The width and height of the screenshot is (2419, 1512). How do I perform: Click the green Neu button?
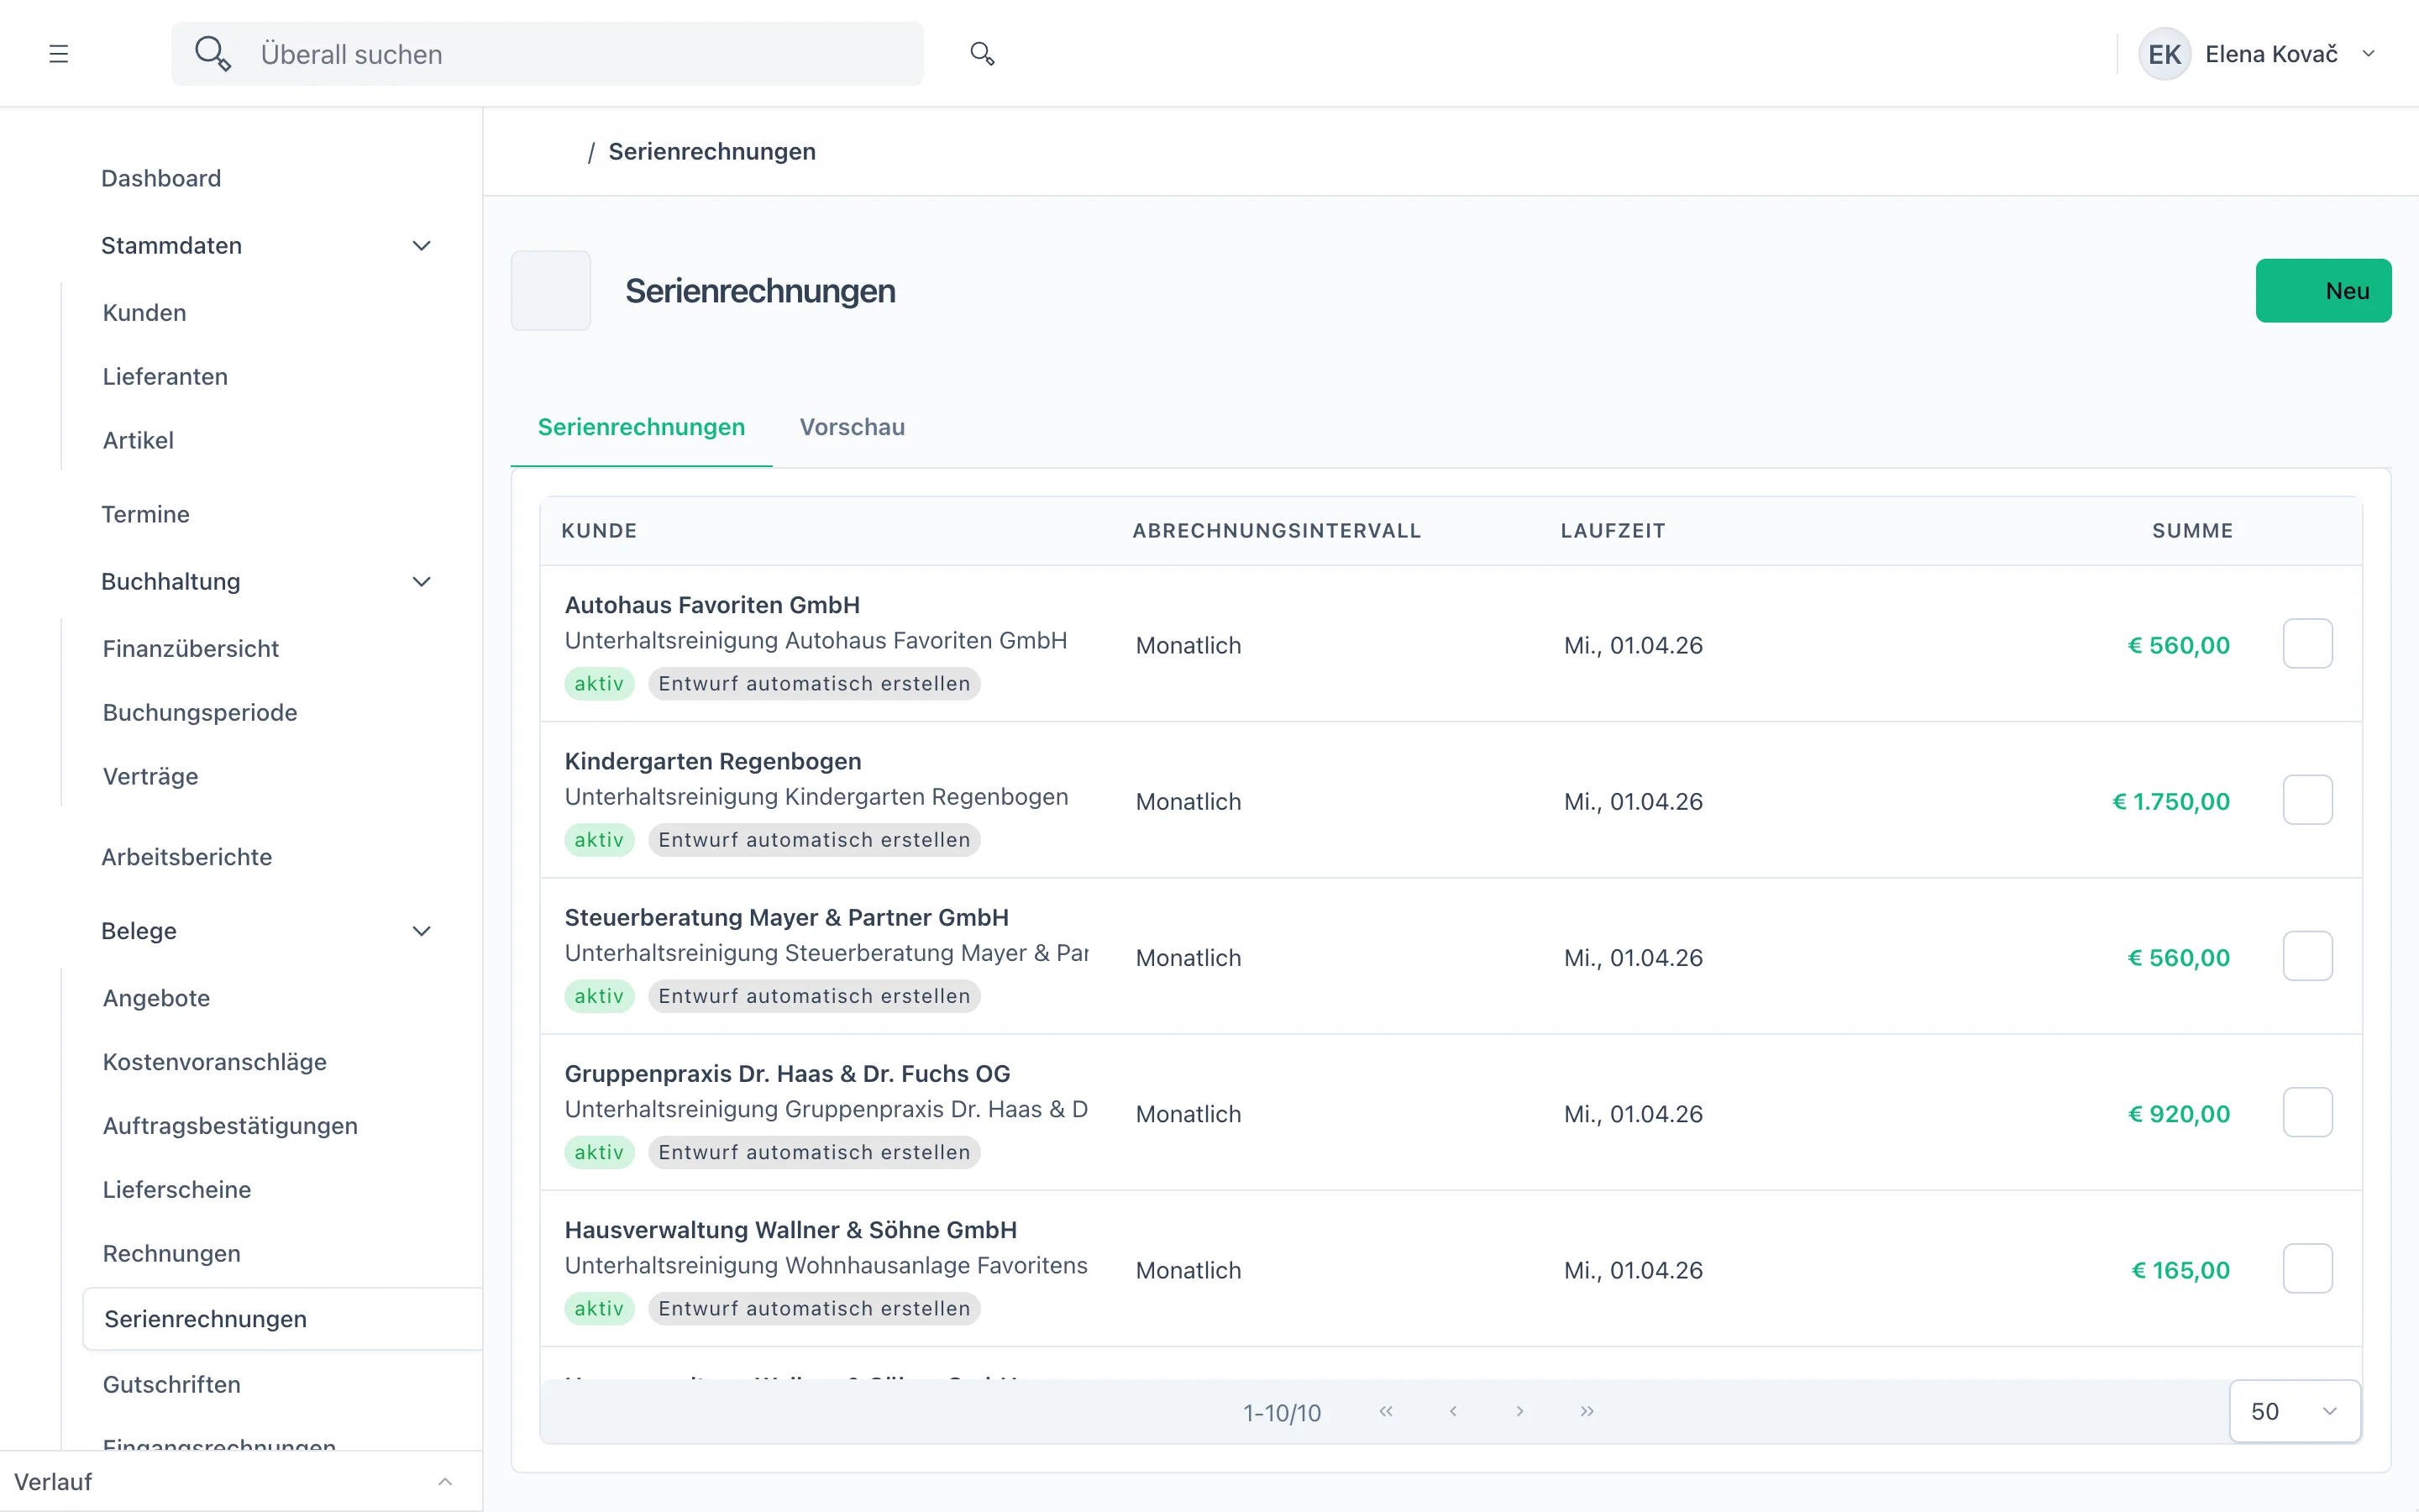point(2323,291)
